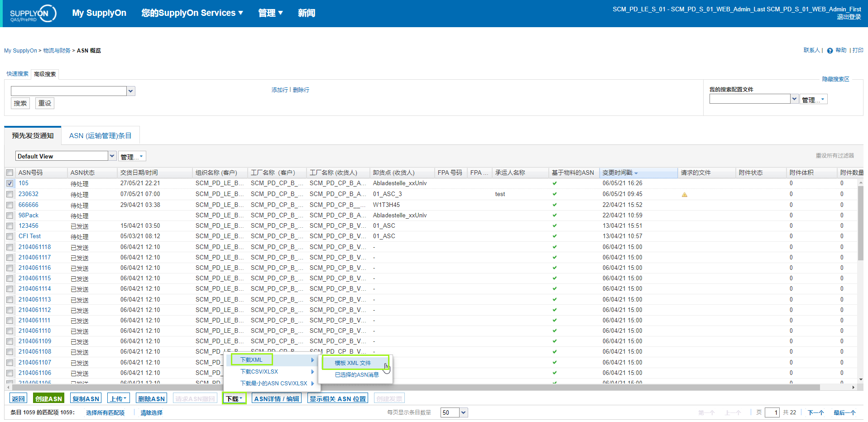Toggle select-all checkbox in table header
The height and width of the screenshot is (422, 868).
click(10, 173)
